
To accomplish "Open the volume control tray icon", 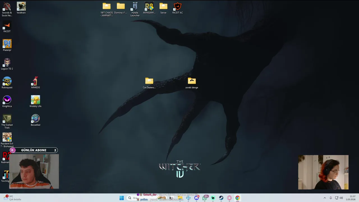I will pos(341,198).
